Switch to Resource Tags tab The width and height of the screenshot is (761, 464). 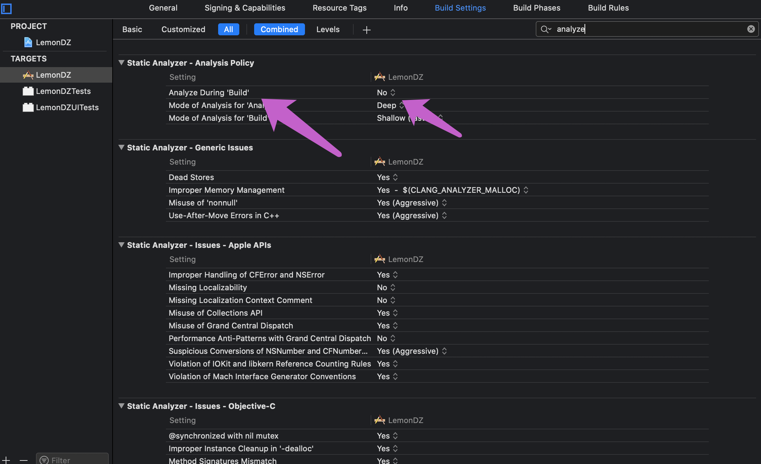point(340,8)
